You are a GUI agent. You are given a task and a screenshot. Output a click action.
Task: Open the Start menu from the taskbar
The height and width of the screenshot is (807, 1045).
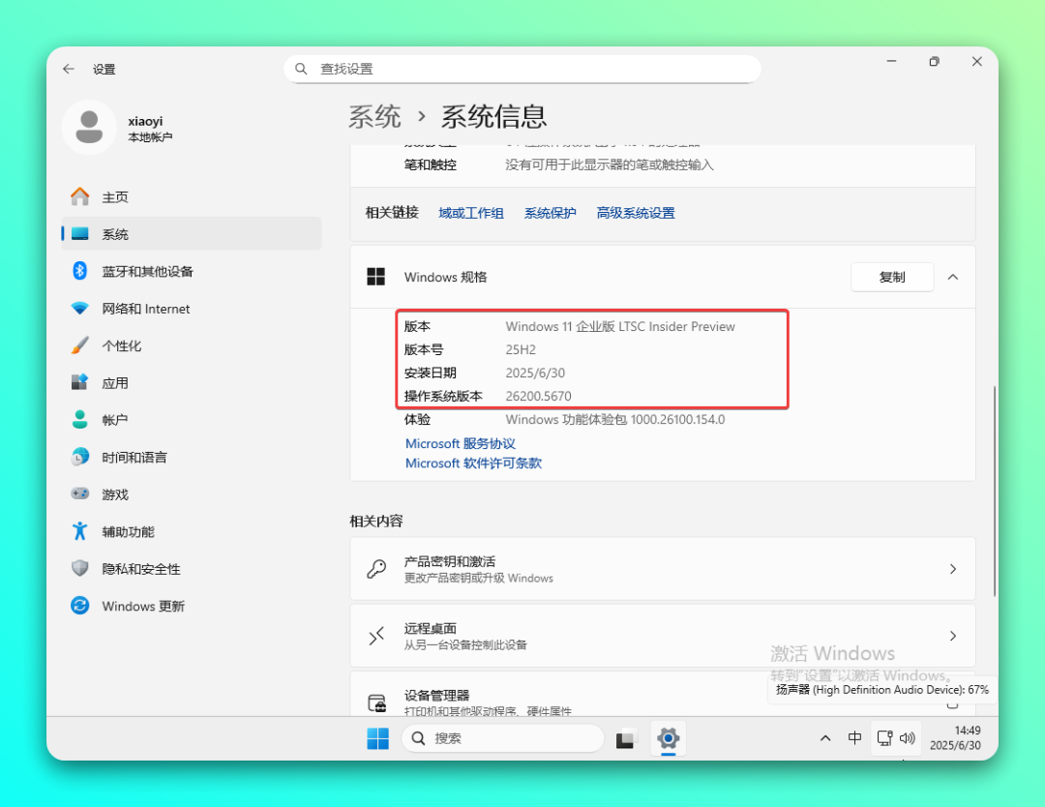[377, 738]
